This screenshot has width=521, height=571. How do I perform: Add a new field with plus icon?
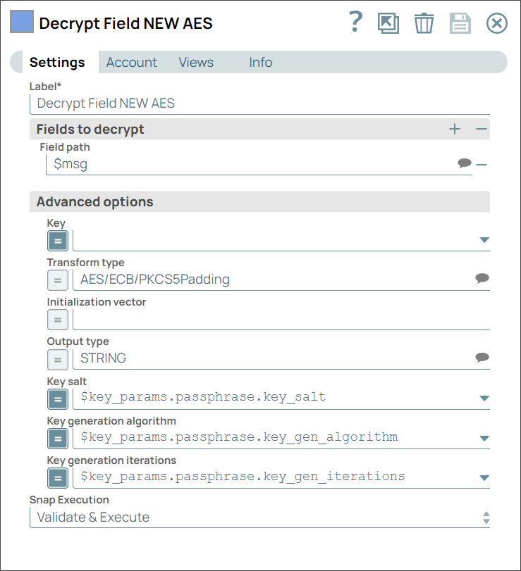455,129
